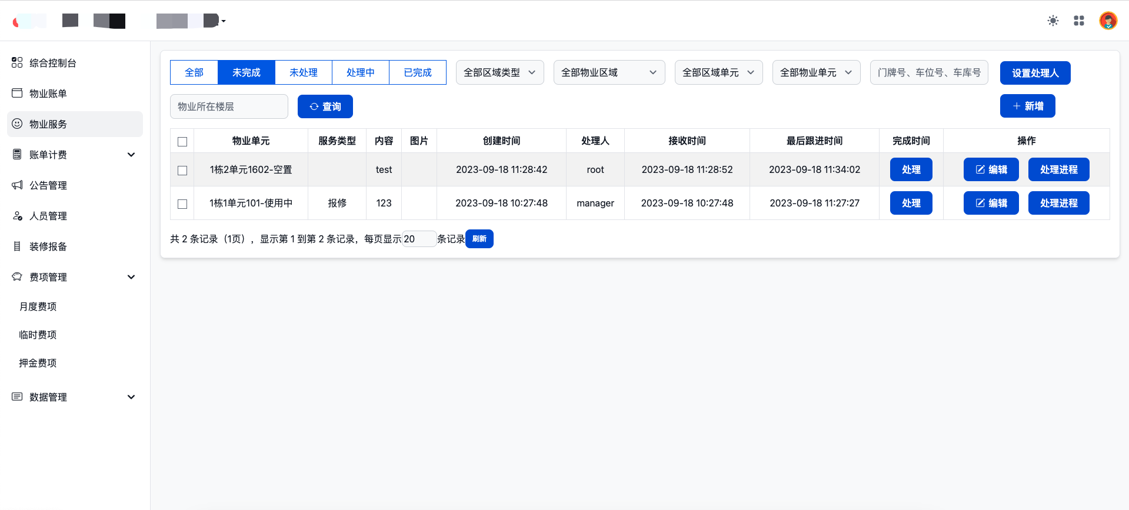Open 处理进程 for the 1栋1单元101 row
Screen dimensions: 1129x510
[x=1059, y=203]
